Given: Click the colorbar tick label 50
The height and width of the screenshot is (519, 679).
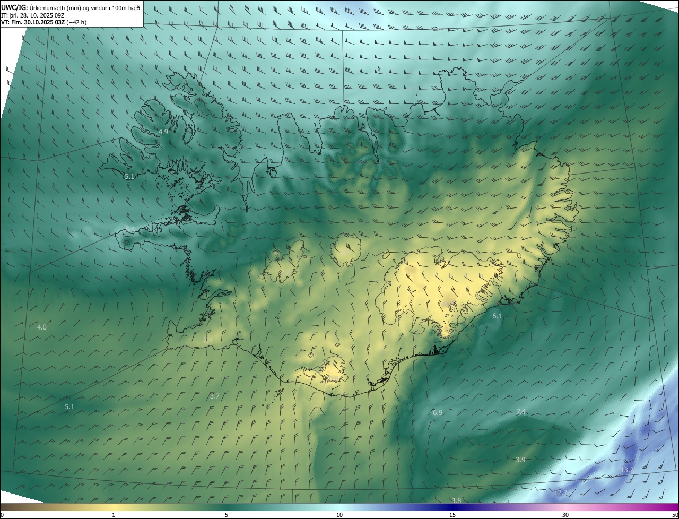Looking at the screenshot, I should point(675,515).
